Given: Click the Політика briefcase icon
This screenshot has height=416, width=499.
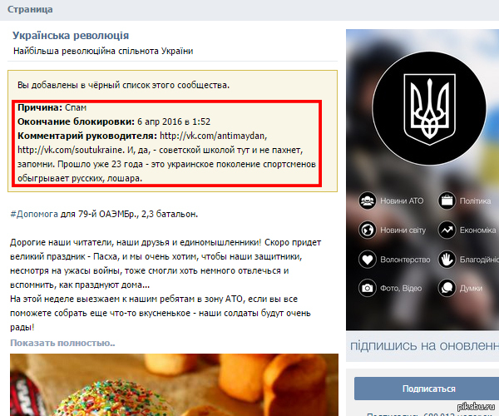Looking at the screenshot, I should point(447,201).
